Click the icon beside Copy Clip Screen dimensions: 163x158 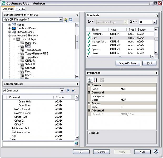point(22,68)
